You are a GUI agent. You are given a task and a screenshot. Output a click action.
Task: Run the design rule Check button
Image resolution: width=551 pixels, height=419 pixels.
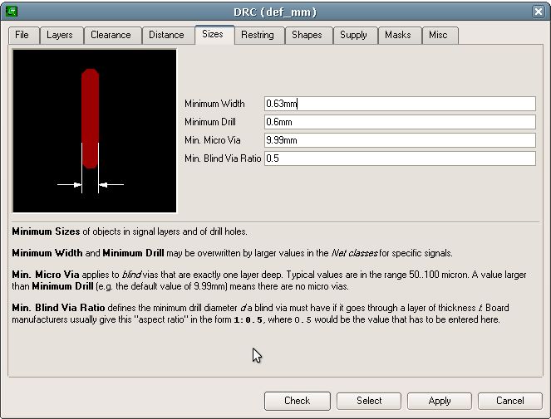coord(298,401)
